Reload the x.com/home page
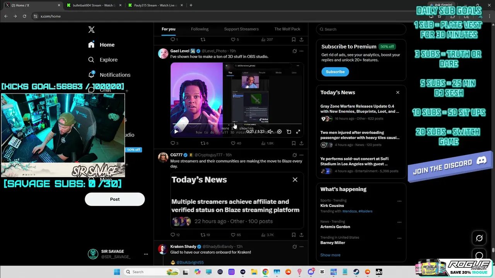The width and height of the screenshot is (495, 278). click(x=24, y=16)
